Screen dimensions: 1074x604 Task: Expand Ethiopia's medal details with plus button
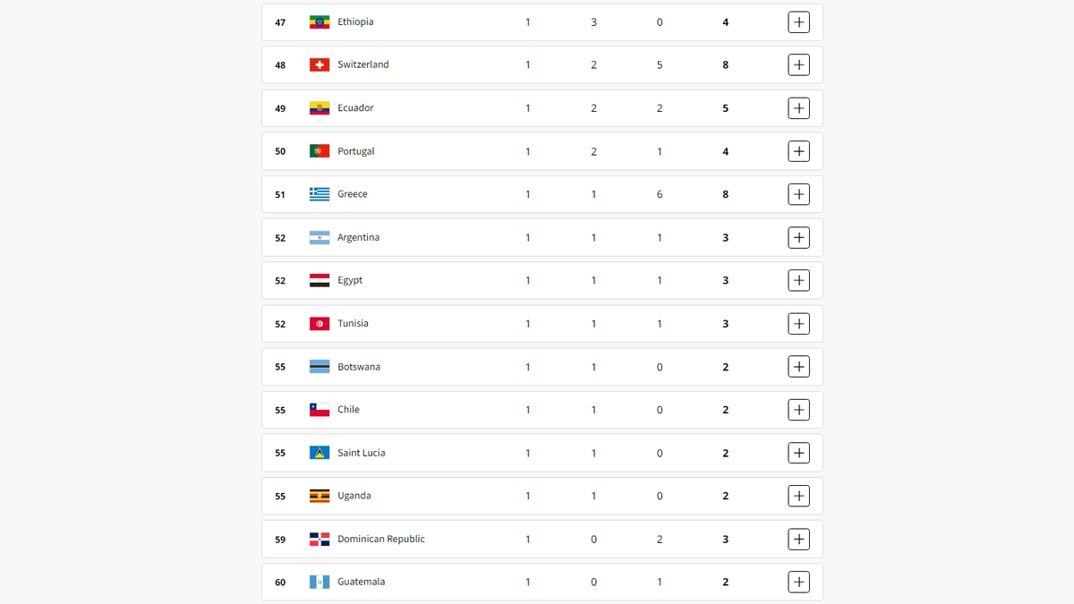[798, 22]
